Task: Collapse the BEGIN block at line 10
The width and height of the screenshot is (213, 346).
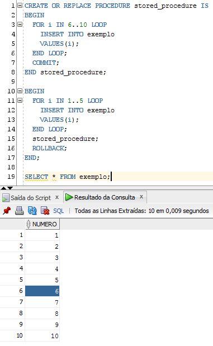Action: pos(20,91)
